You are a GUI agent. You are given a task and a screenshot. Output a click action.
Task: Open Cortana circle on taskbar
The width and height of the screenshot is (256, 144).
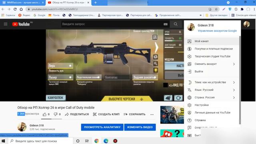point(78,141)
